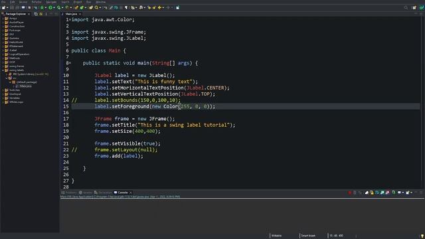Click the New Java Package icon
This screenshot has width=425, height=239.
pos(76,7)
